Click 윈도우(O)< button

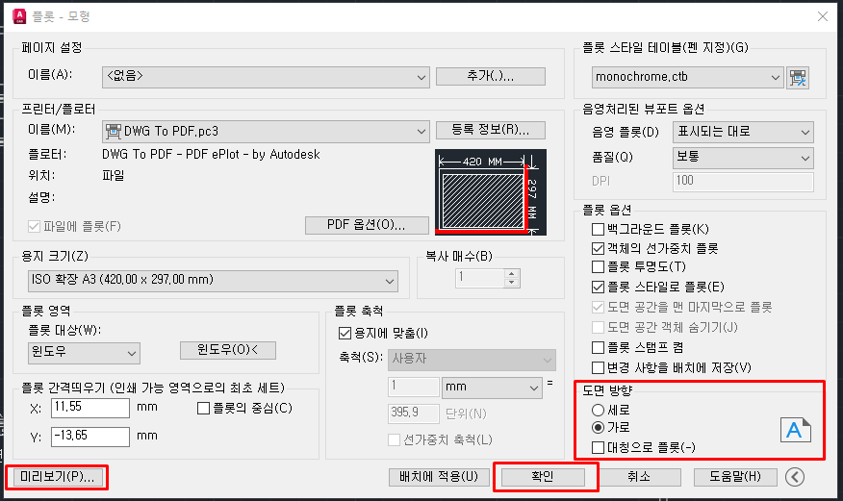228,351
